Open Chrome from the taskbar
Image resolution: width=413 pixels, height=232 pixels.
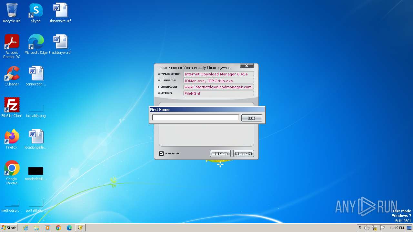(x=58, y=228)
